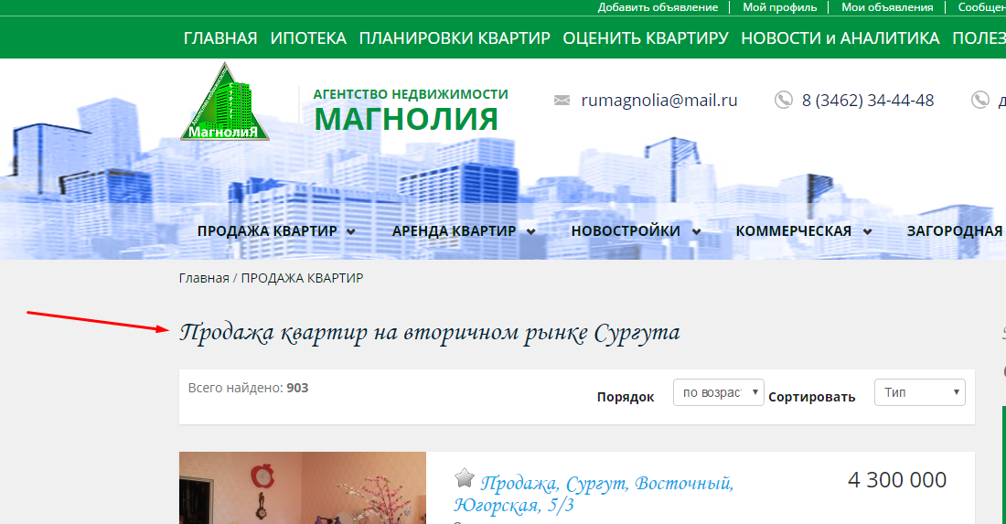
Task: Open the ПРОДАЖА КВАРТИР category menu
Action: [x=267, y=230]
